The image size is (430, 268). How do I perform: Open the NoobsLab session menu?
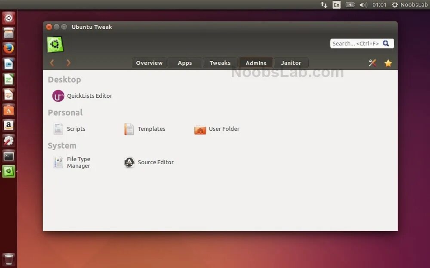point(409,5)
